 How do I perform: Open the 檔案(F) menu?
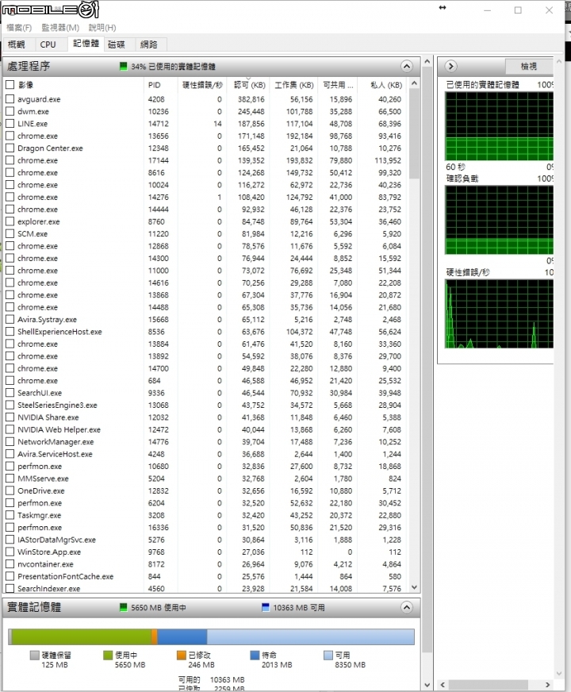[x=19, y=27]
